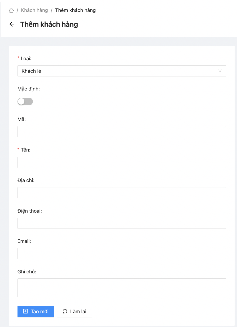
Task: Click into the Tên text field
Action: pos(122,162)
